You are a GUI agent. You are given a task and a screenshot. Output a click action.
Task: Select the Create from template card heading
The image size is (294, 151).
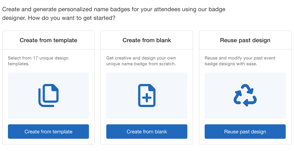point(48,40)
